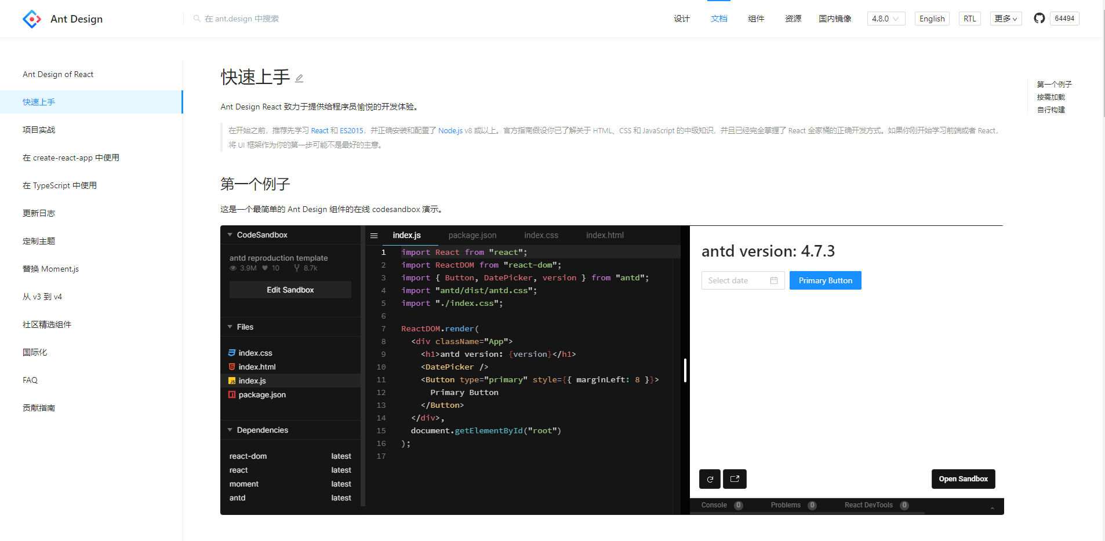Image resolution: width=1105 pixels, height=541 pixels.
Task: Open the Node.js link
Action: pyautogui.click(x=450, y=131)
